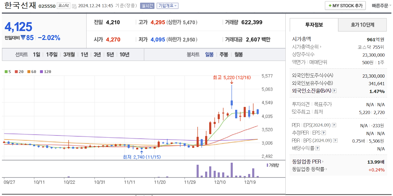Viewport: 393px width, 196px height.
Task: Switch to the 호가 10단계 tab
Action: coord(362,25)
